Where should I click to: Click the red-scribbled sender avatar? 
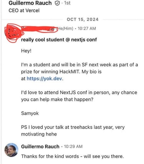(13, 33)
